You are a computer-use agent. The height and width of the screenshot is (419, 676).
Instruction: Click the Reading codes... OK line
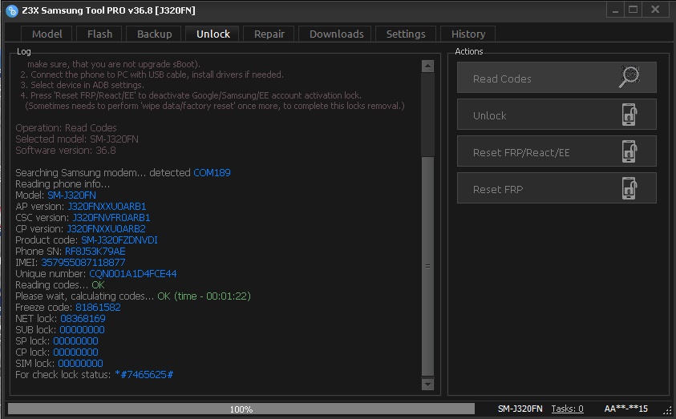(60, 284)
